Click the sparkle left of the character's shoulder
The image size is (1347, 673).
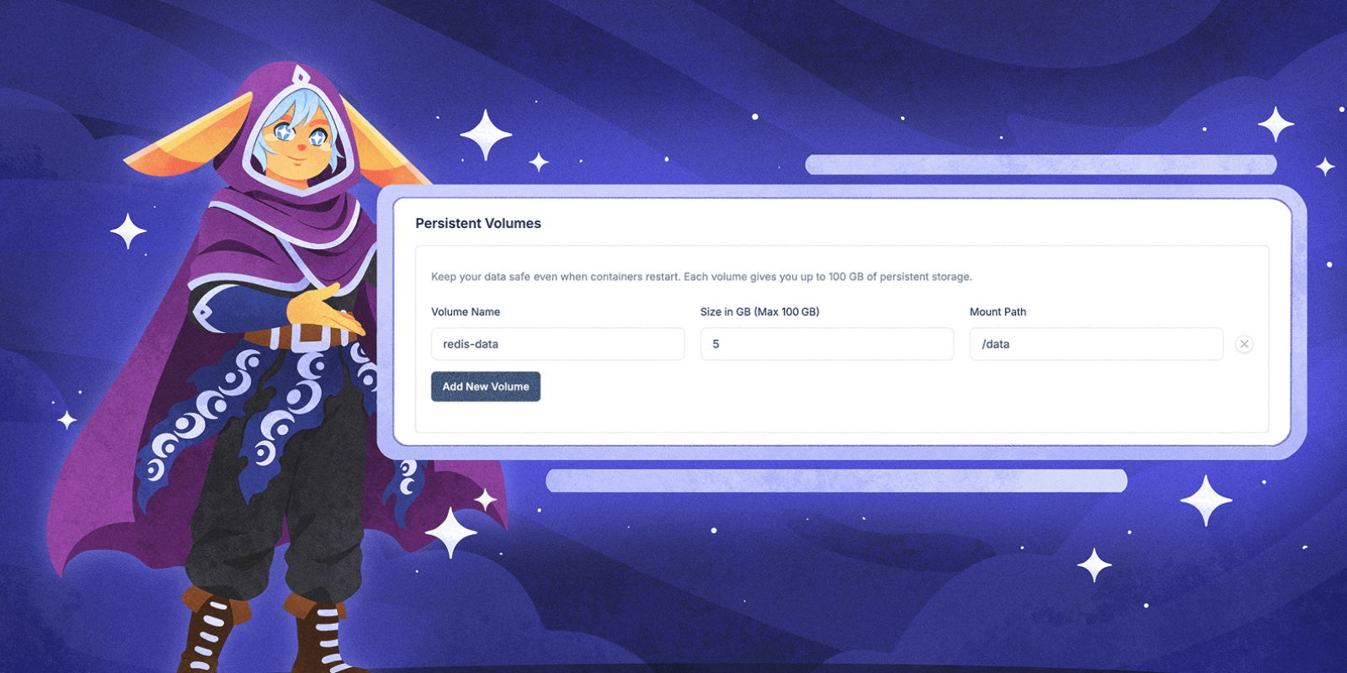click(128, 231)
